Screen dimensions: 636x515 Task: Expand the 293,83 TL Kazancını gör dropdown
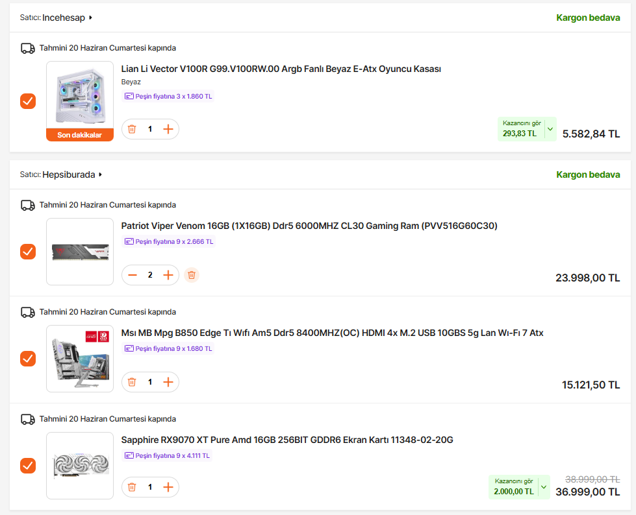pos(550,129)
